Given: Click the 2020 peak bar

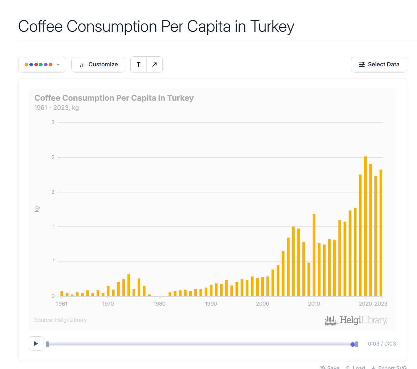Looking at the screenshot, I should (366, 226).
